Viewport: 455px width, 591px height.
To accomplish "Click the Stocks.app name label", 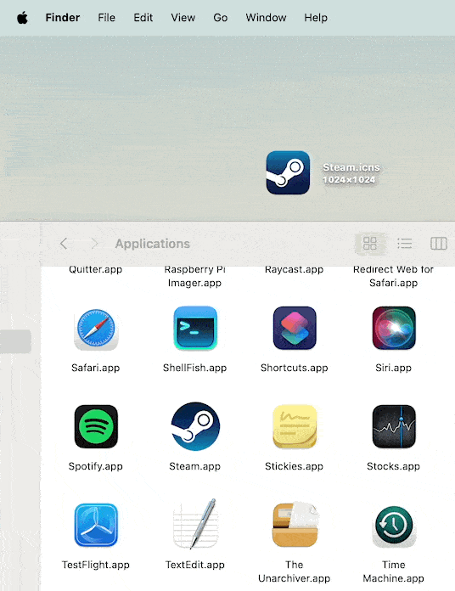I will pyautogui.click(x=393, y=466).
